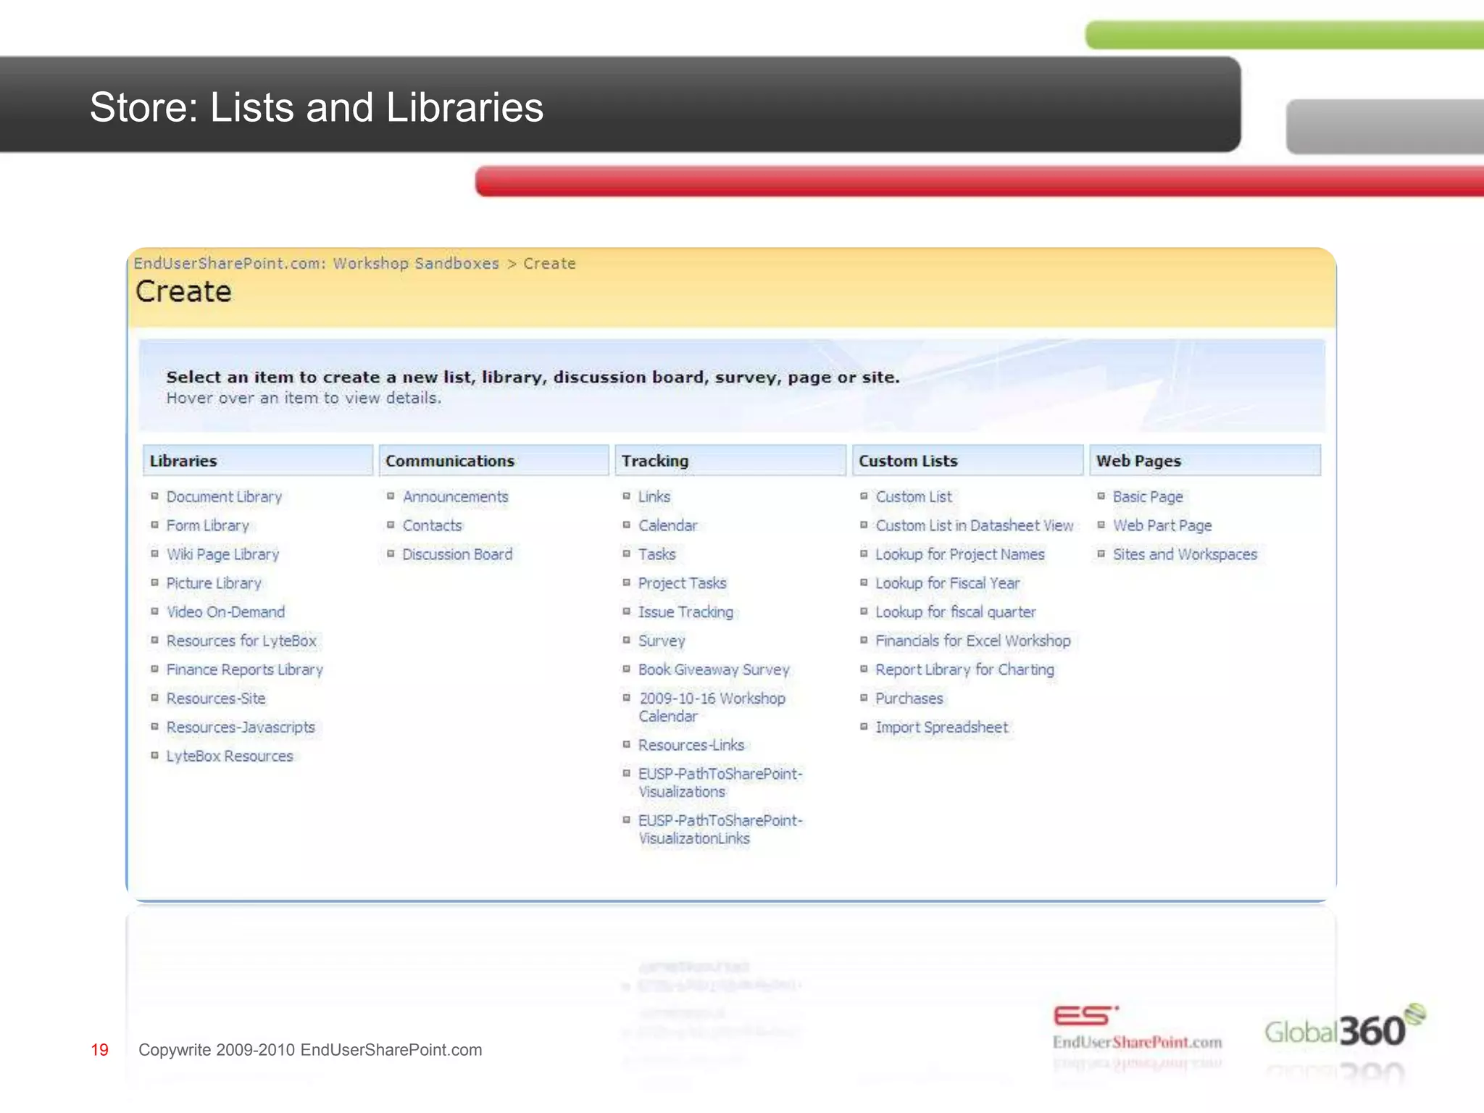
Task: Select Lookup for fiscal quarter
Action: pyautogui.click(x=956, y=612)
